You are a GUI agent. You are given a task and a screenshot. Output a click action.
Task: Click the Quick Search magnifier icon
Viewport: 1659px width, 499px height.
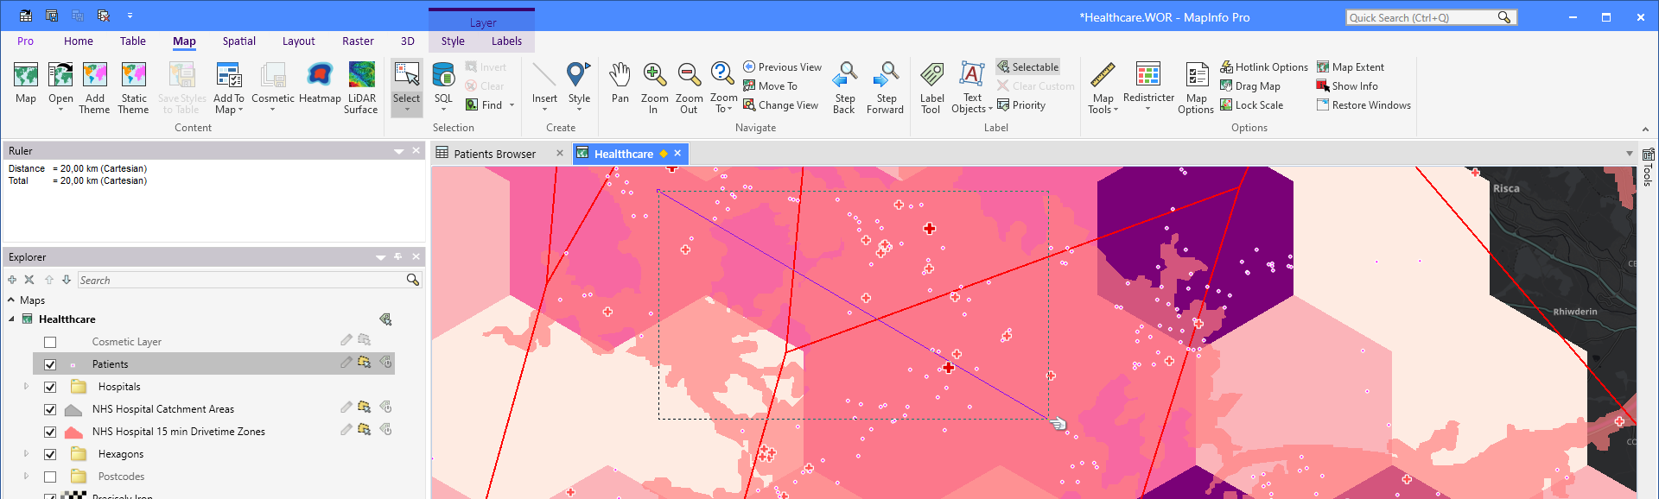pyautogui.click(x=1504, y=17)
